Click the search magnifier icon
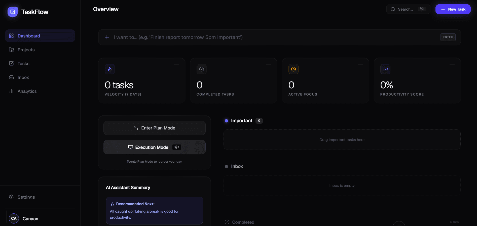This screenshot has width=477, height=226. (393, 9)
